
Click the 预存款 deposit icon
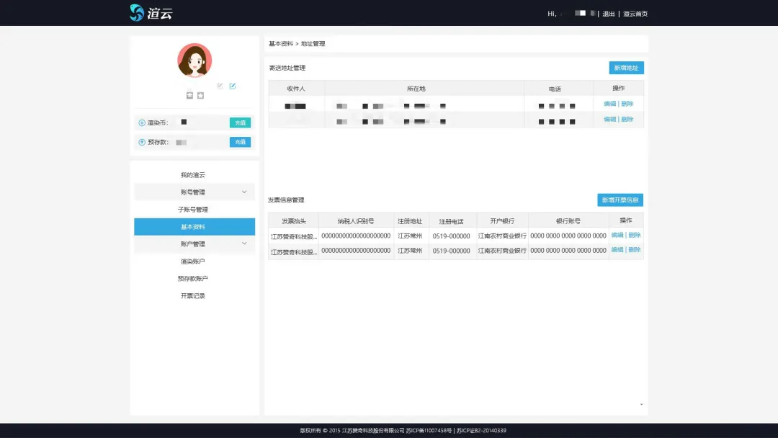142,142
